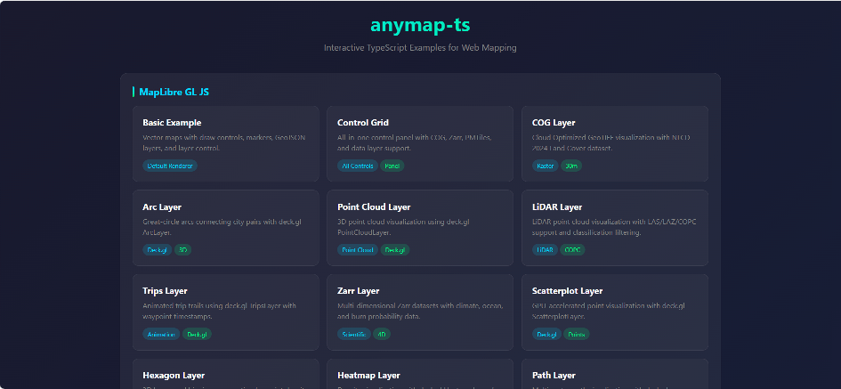Click the Raster tag in COG Layer

click(x=545, y=166)
